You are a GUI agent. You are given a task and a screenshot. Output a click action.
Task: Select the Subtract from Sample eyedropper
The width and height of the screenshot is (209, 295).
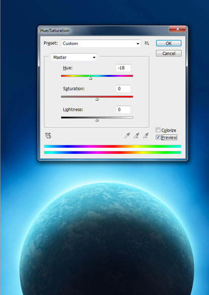point(146,136)
